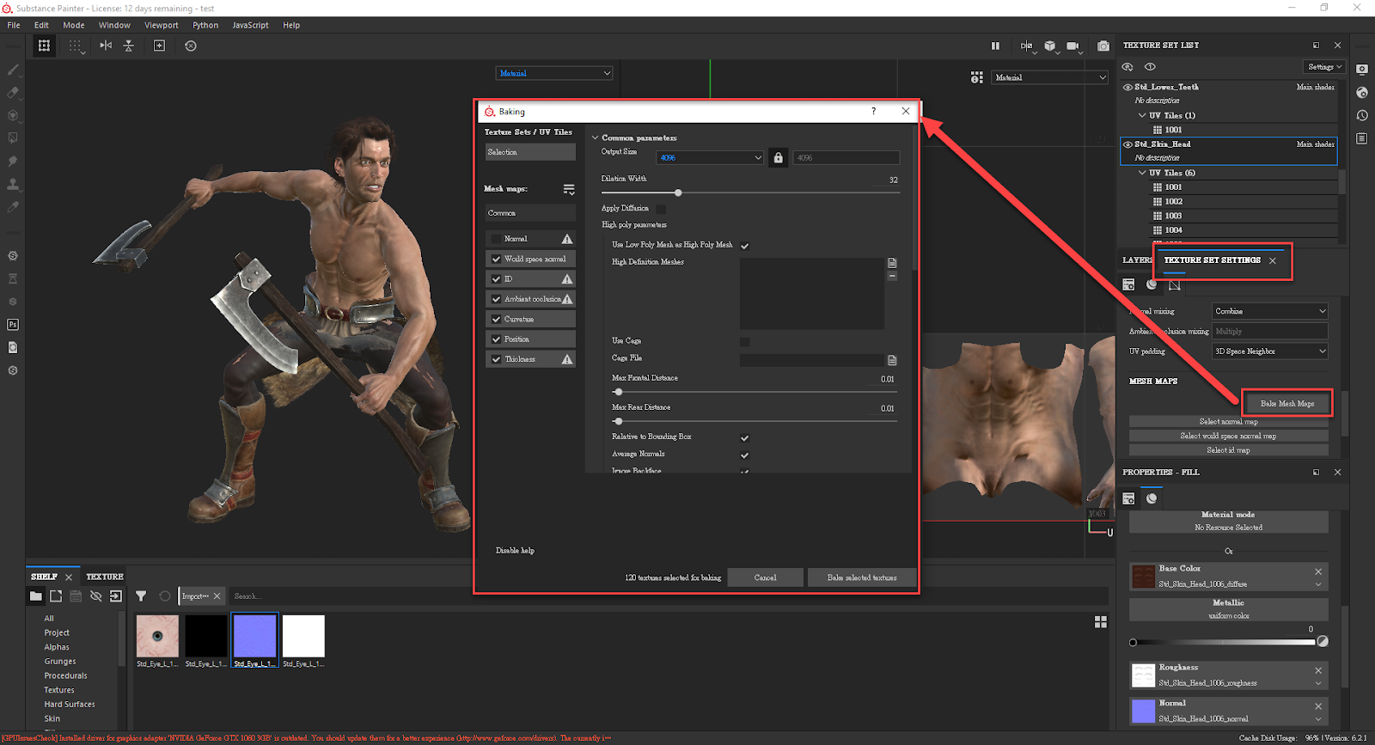
Task: Cancel the Baking dialog
Action: click(x=765, y=577)
